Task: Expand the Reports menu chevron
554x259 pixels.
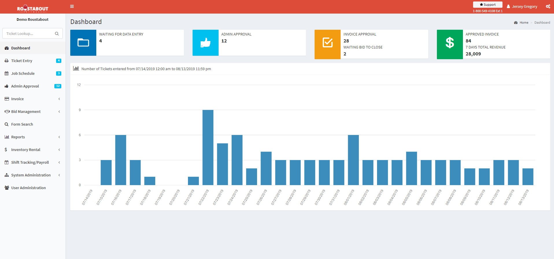Action: point(59,137)
